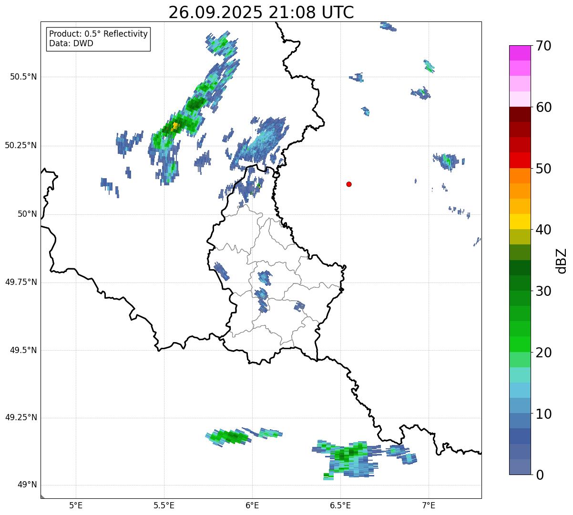This screenshot has width=573, height=515.
Task: Click the latitude label 50°N
Action: 27,214
